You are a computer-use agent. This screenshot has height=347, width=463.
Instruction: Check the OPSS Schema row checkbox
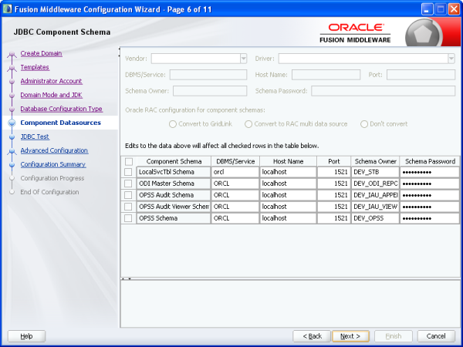pyautogui.click(x=128, y=218)
